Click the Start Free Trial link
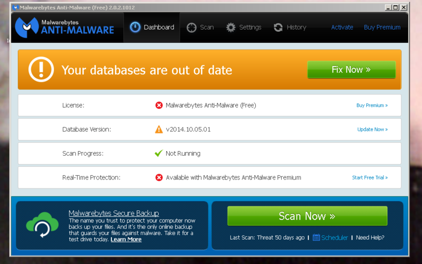Image resolution: width=422 pixels, height=264 pixels. tap(369, 177)
